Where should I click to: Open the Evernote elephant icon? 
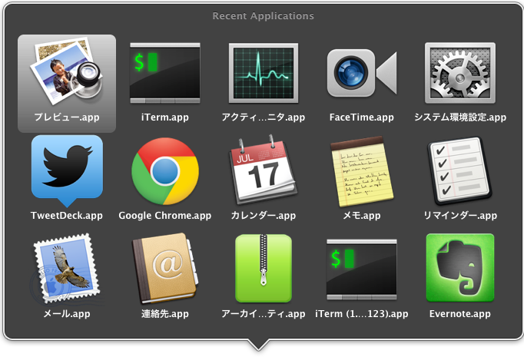[x=460, y=268]
